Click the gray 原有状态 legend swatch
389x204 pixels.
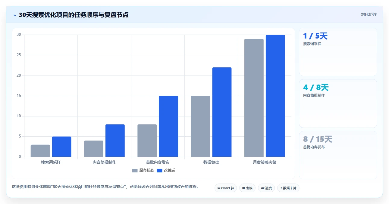click(135, 171)
